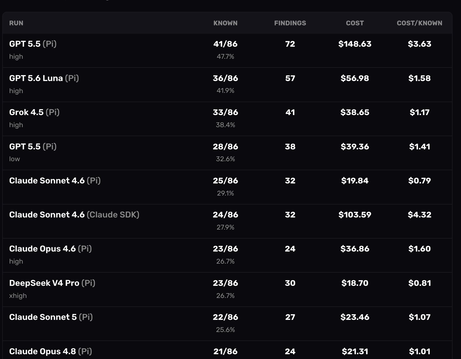461x359 pixels.
Task: Sort by the RUN column header
Action: (x=16, y=23)
